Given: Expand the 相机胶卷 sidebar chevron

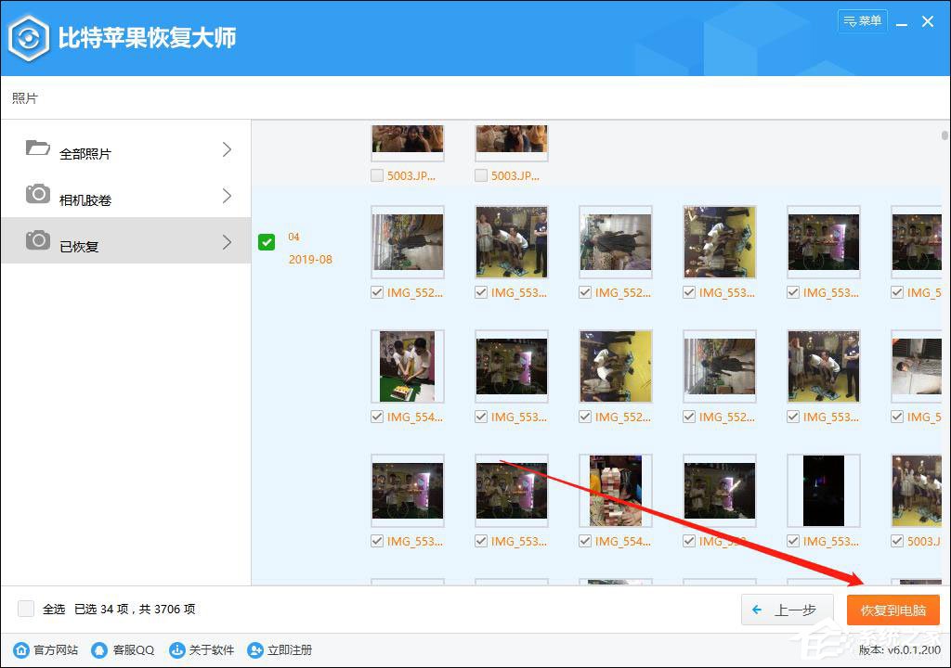Looking at the screenshot, I should (x=227, y=196).
